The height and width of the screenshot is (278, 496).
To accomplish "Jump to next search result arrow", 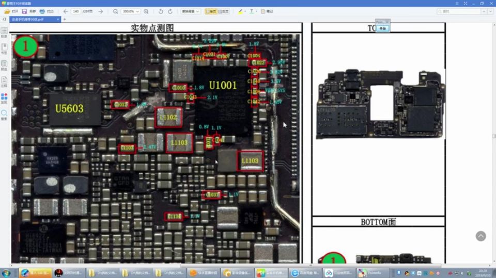I will (491, 11).
